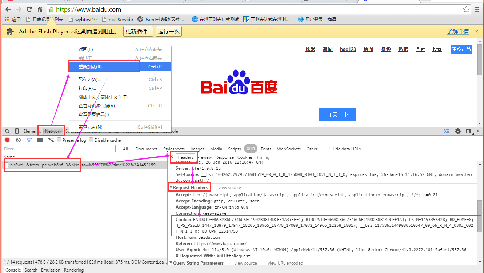Viewport: 484px width, 273px height.
Task: Clear network log icon
Action: click(x=18, y=140)
